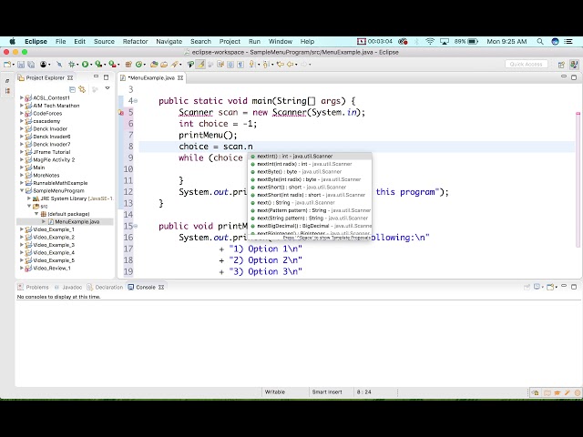583x437 pixels.
Task: Open the Java perspective icon at top right
Action: tap(572, 64)
